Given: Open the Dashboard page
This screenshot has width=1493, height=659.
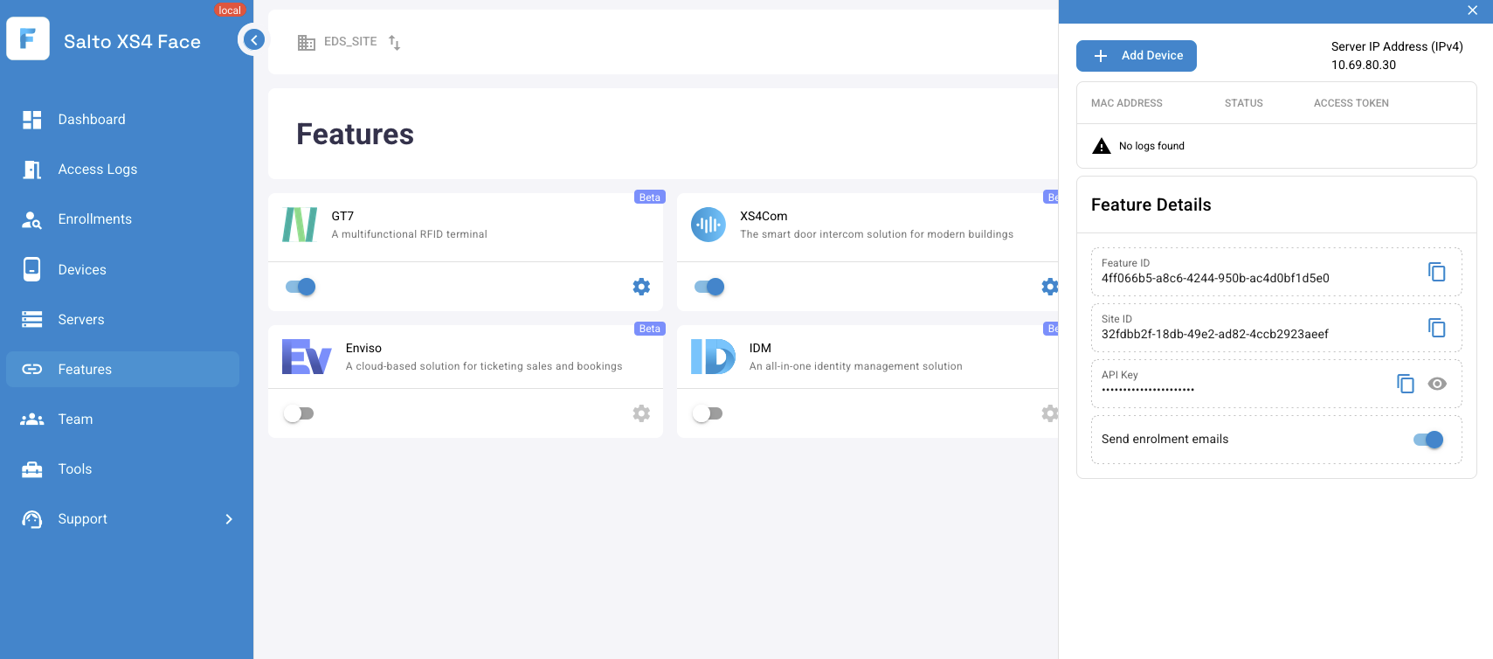Looking at the screenshot, I should tap(122, 120).
